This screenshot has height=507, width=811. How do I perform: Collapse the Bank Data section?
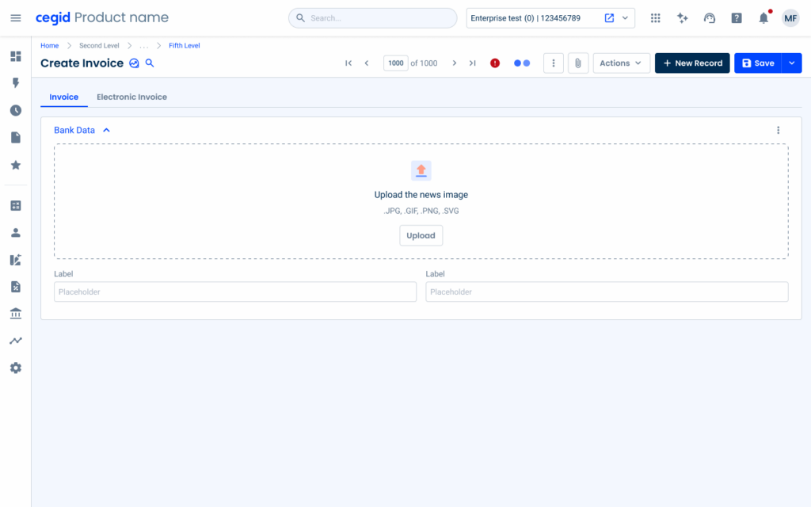(x=106, y=130)
